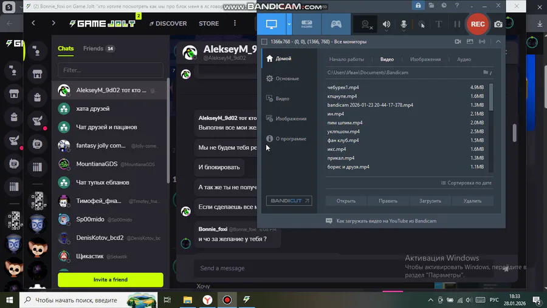This screenshot has width=547, height=308.
Task: Go back with Game Jolt back arrow
Action: point(33,23)
